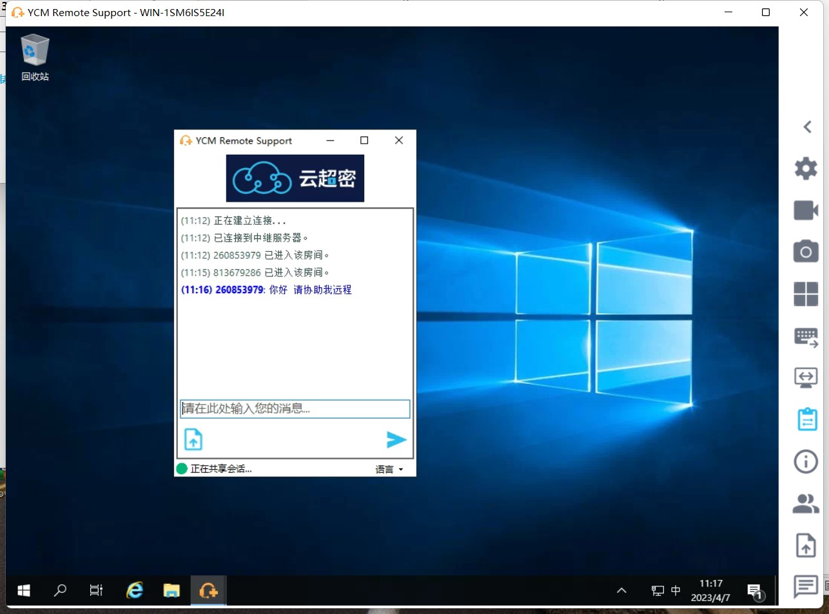The image size is (829, 614).
Task: Open the keyboard shortcuts sender icon
Action: 806,337
